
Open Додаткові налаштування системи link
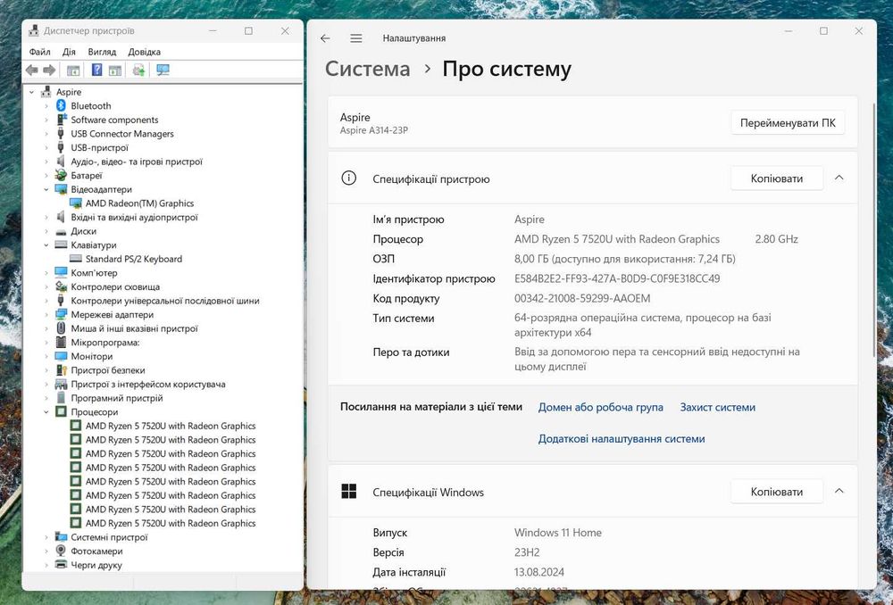pos(622,438)
